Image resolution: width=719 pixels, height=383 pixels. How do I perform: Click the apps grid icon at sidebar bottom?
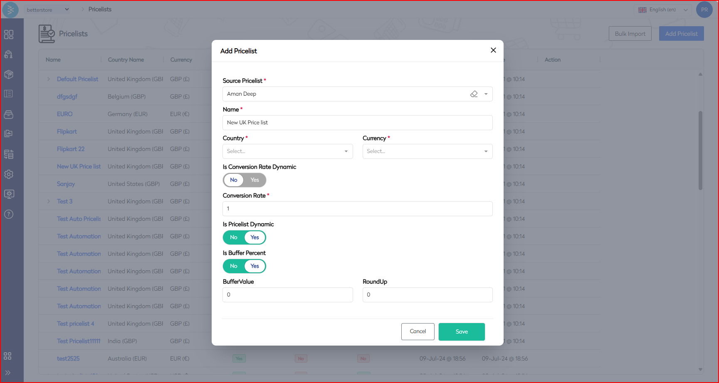[x=8, y=356]
